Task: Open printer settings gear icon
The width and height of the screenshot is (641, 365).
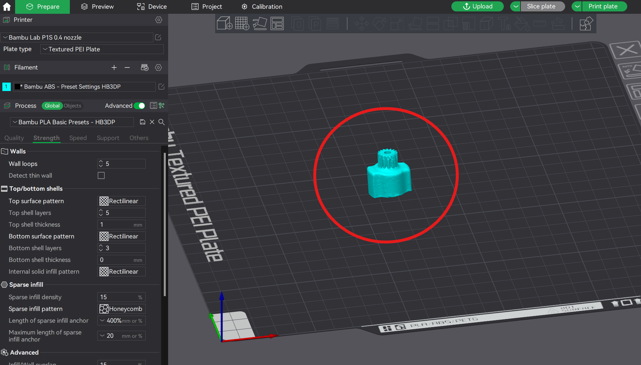Action: coord(159,20)
